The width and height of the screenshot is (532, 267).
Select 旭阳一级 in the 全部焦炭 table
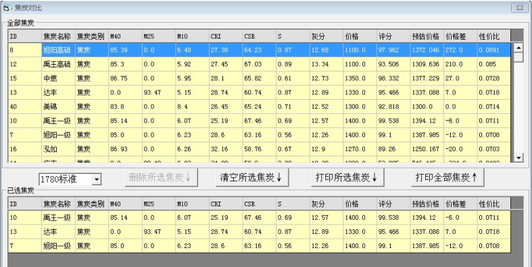(260, 135)
